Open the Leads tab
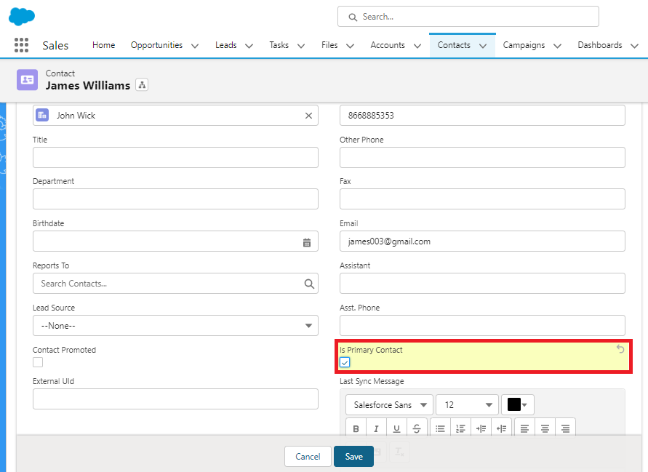Screen dimensions: 648x472 pyautogui.click(x=226, y=45)
